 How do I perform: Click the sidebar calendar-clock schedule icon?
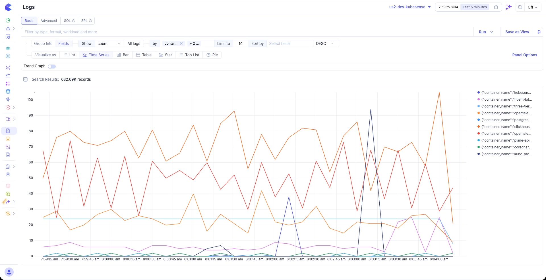[x=8, y=37]
